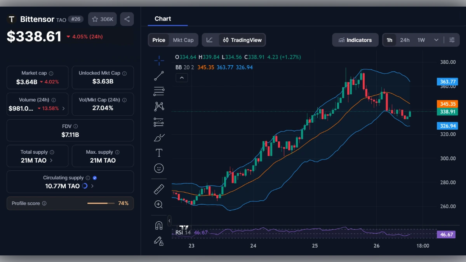Select the Chart tab
Image resolution: width=466 pixels, height=262 pixels.
[162, 19]
